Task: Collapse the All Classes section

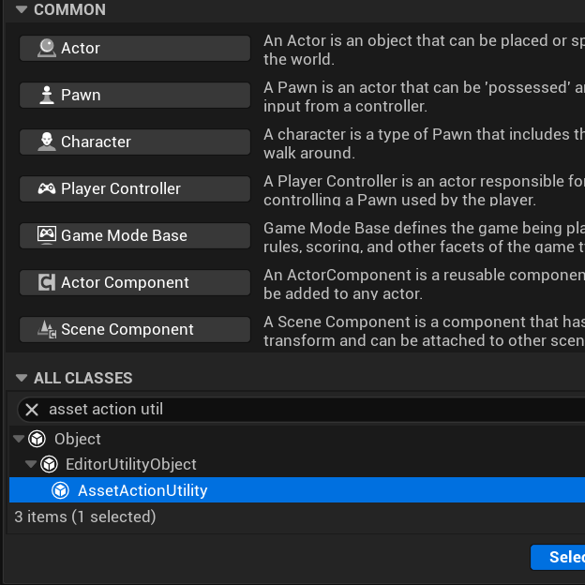Action: click(x=22, y=378)
